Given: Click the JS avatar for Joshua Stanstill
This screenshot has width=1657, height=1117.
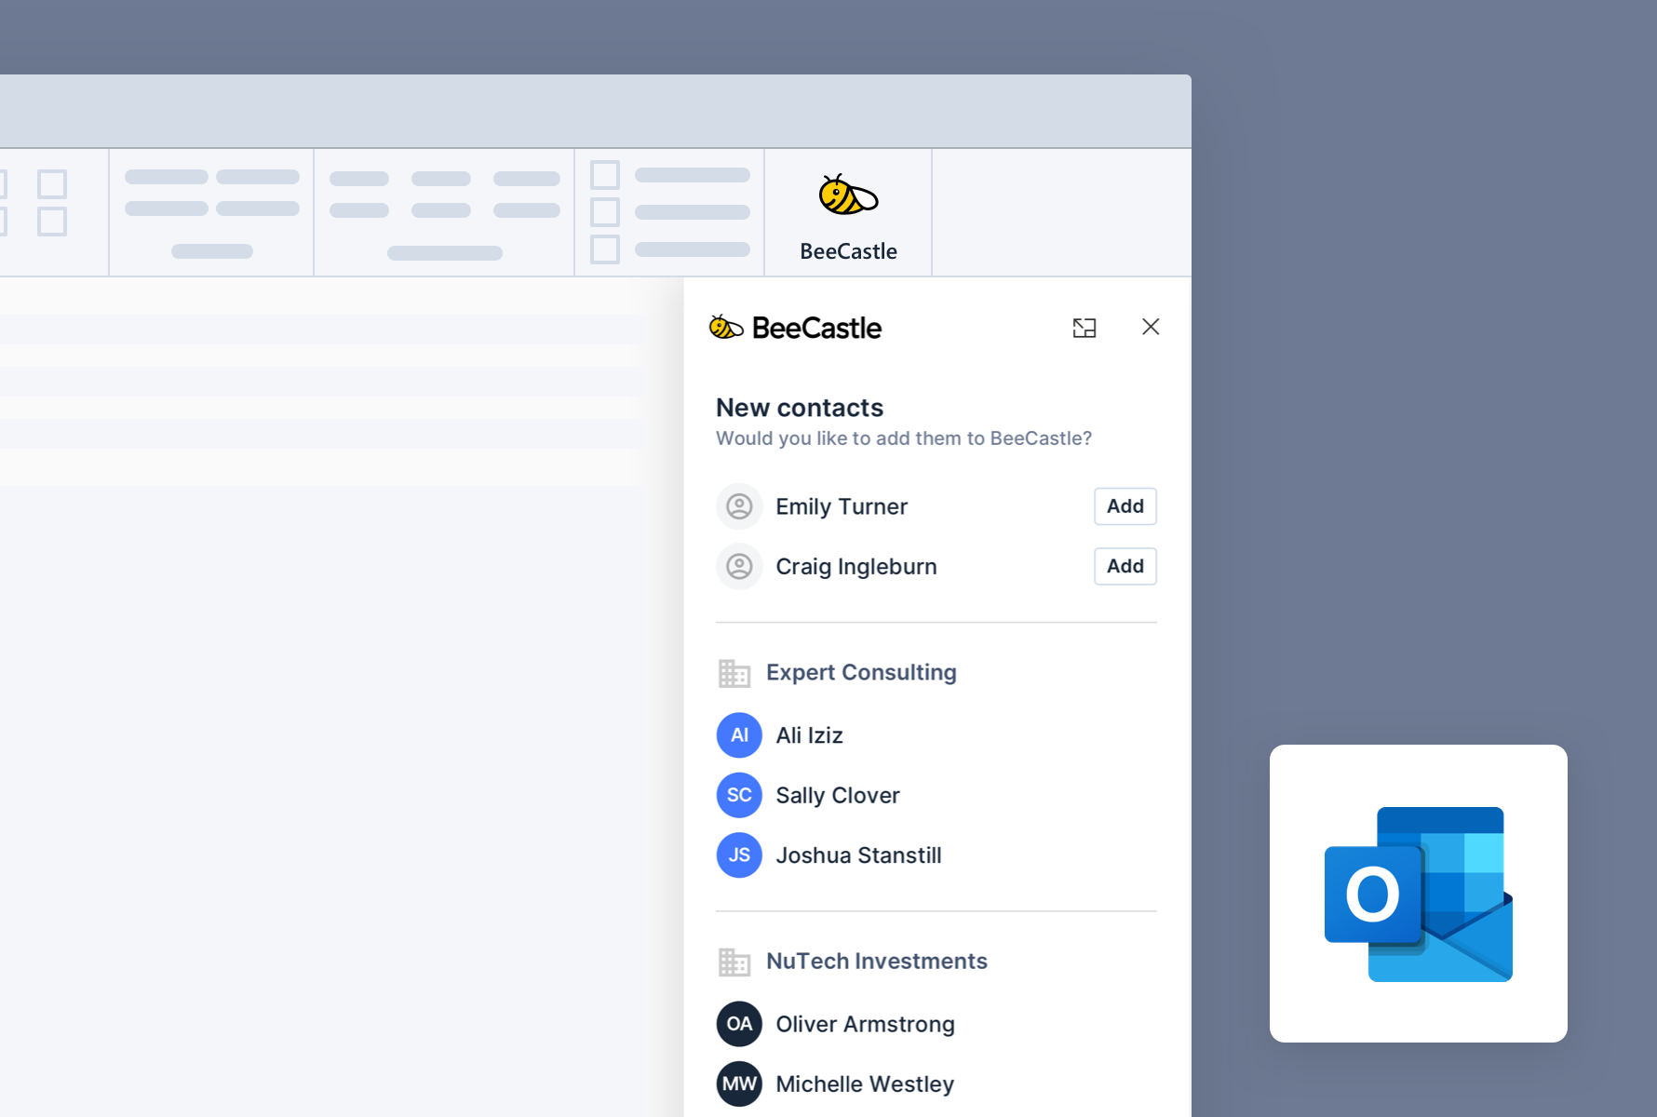Looking at the screenshot, I should 739,855.
